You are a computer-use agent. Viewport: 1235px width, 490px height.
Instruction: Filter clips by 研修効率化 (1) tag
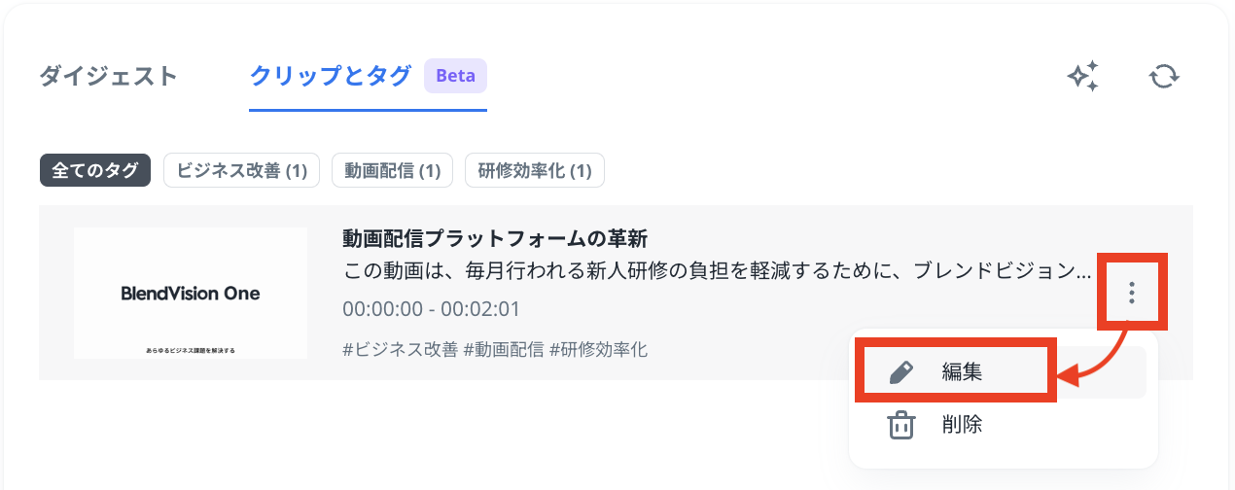click(x=535, y=170)
